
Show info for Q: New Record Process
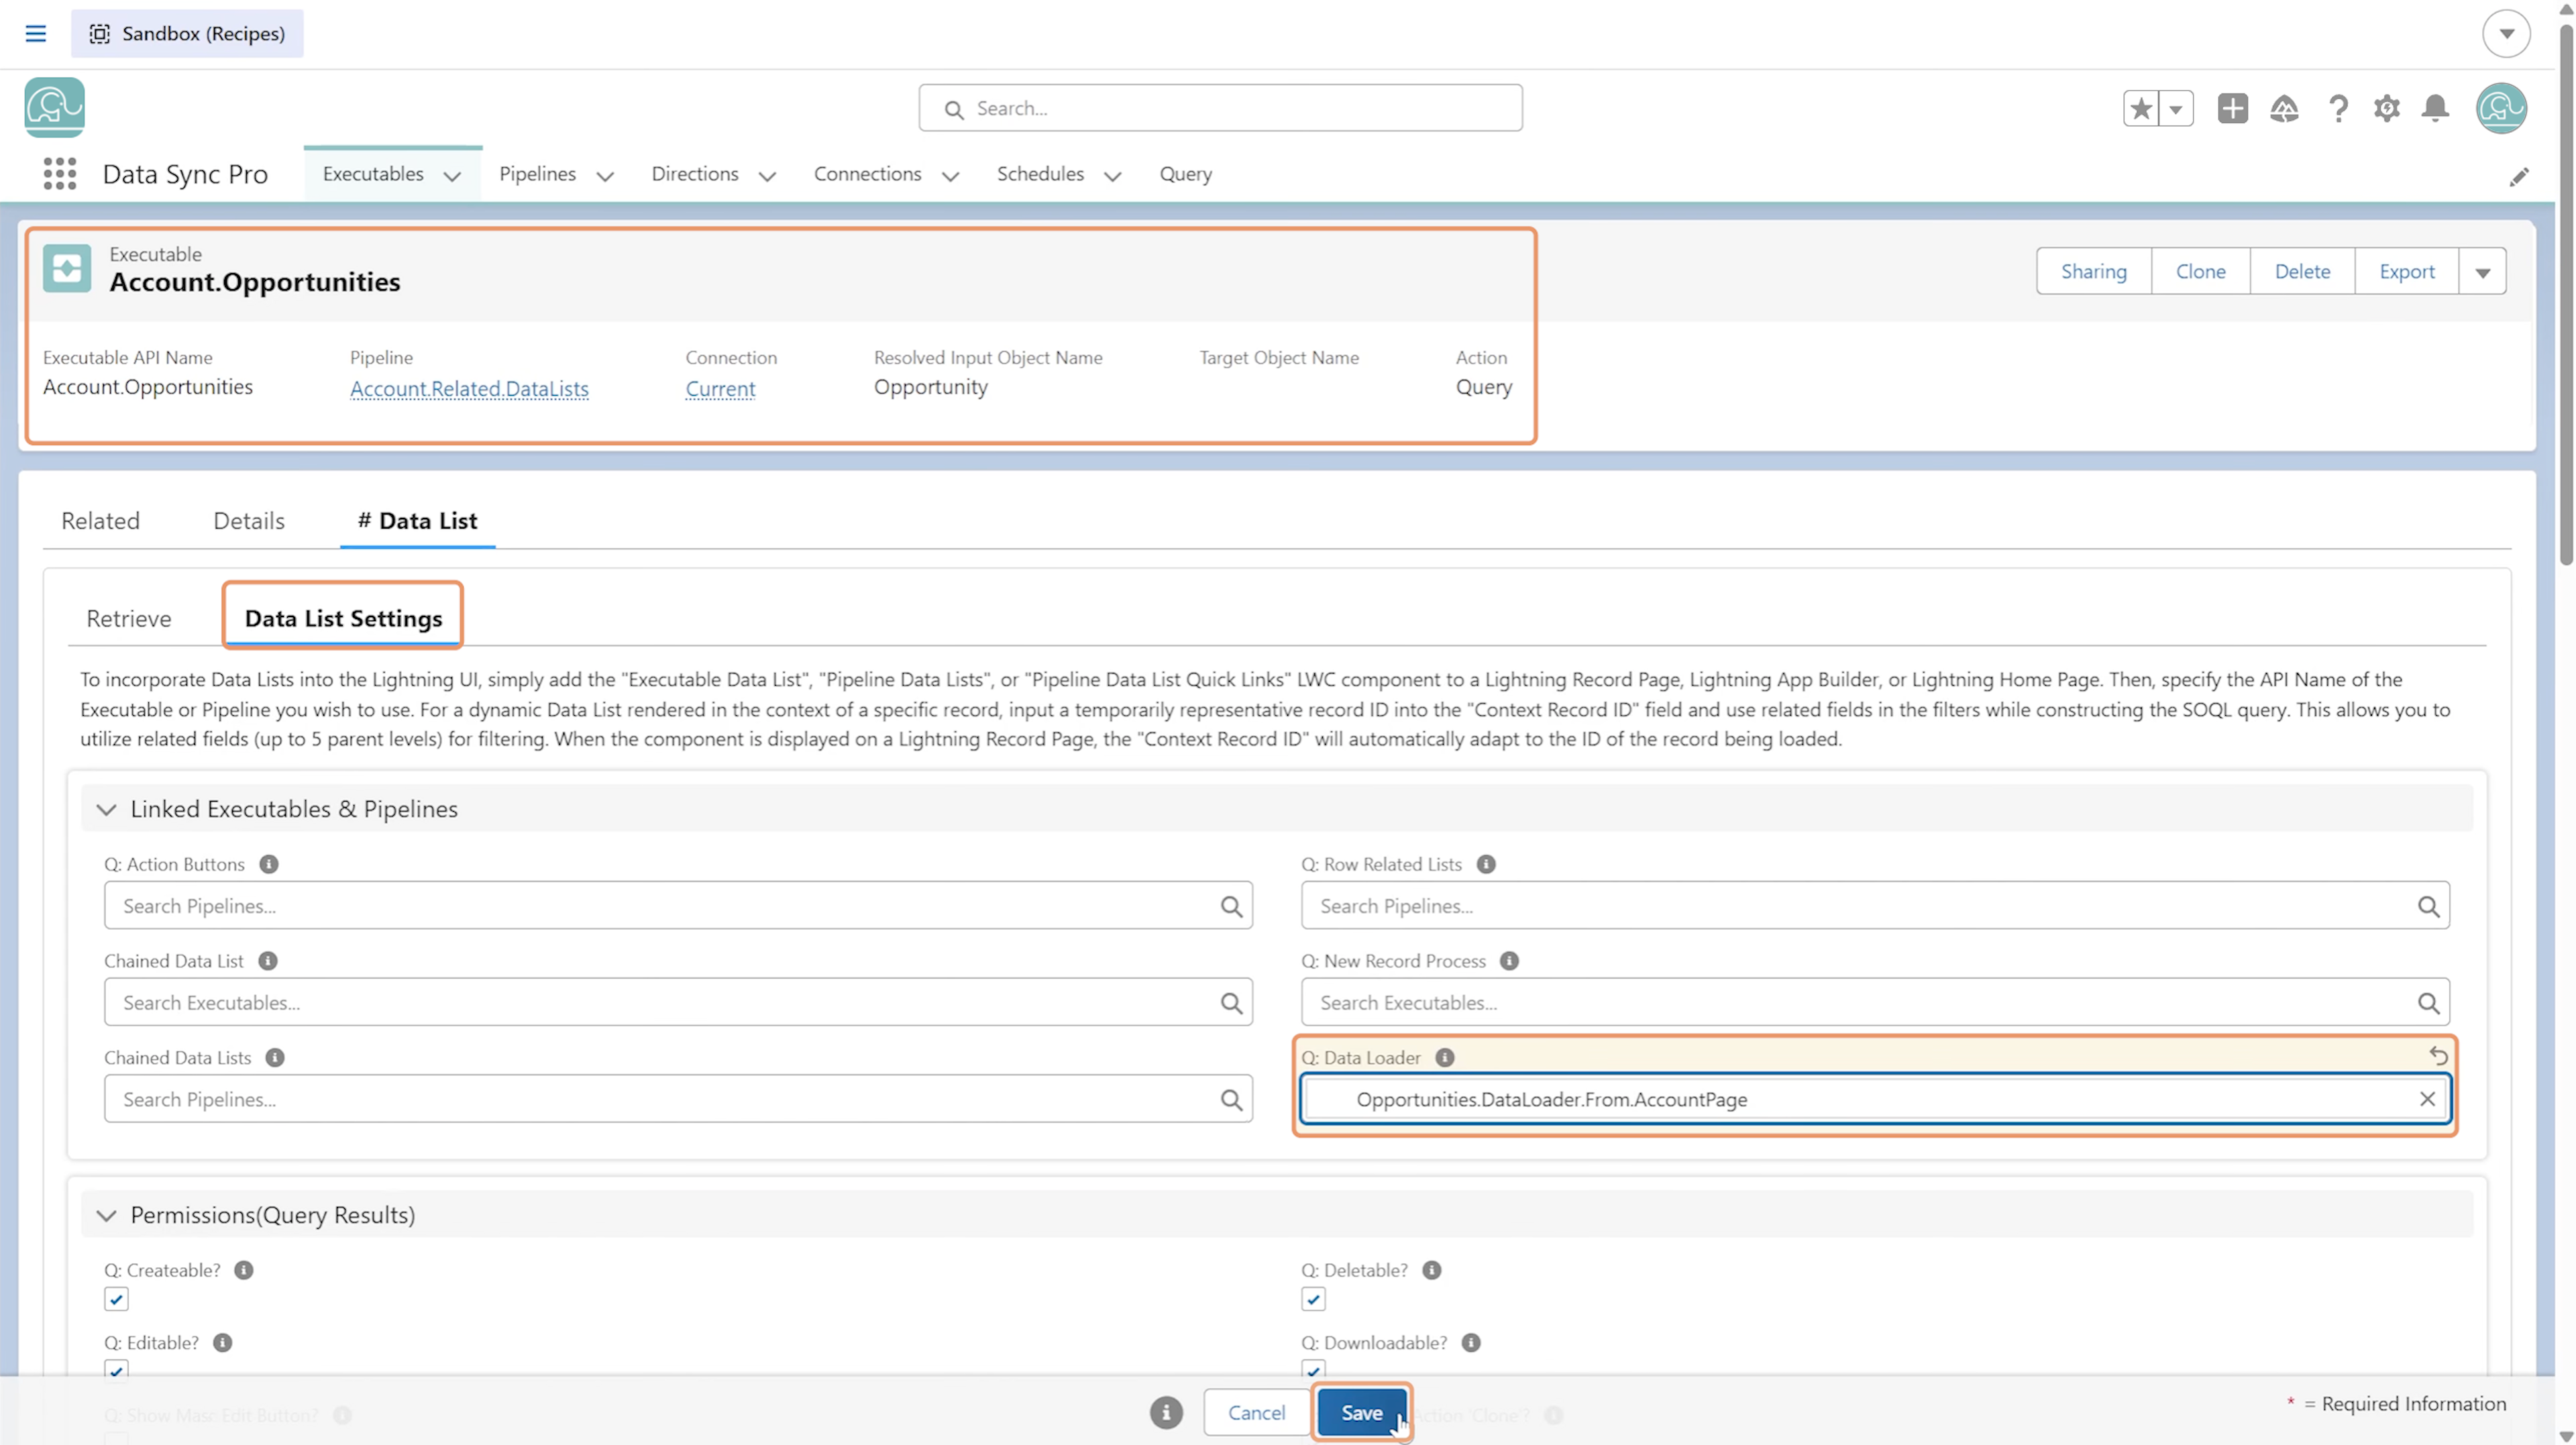(x=1509, y=961)
